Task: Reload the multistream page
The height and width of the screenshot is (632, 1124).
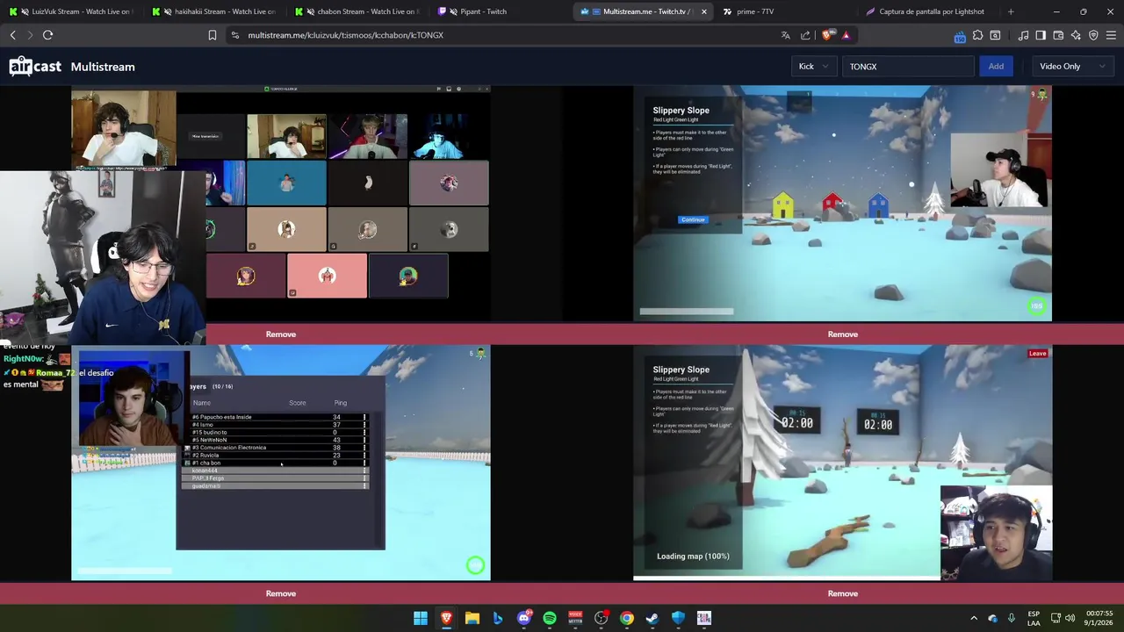Action: pyautogui.click(x=47, y=35)
